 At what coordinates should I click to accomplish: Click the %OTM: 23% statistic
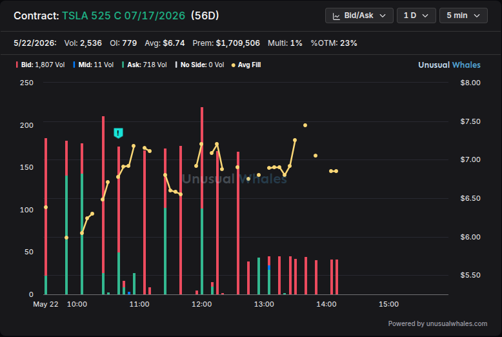334,43
